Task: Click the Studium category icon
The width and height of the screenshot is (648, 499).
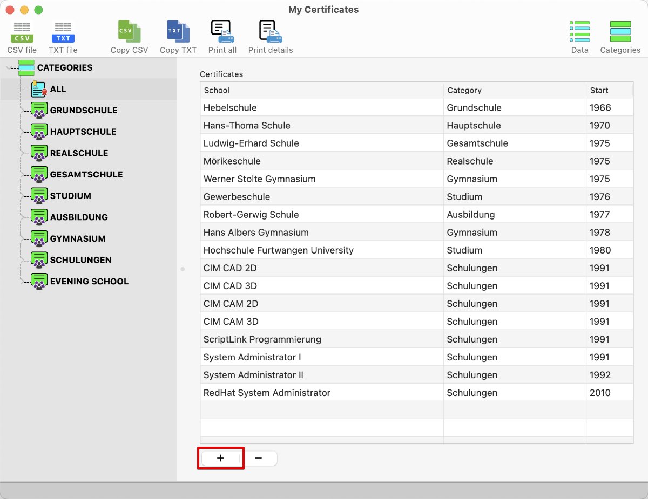Action: point(39,196)
